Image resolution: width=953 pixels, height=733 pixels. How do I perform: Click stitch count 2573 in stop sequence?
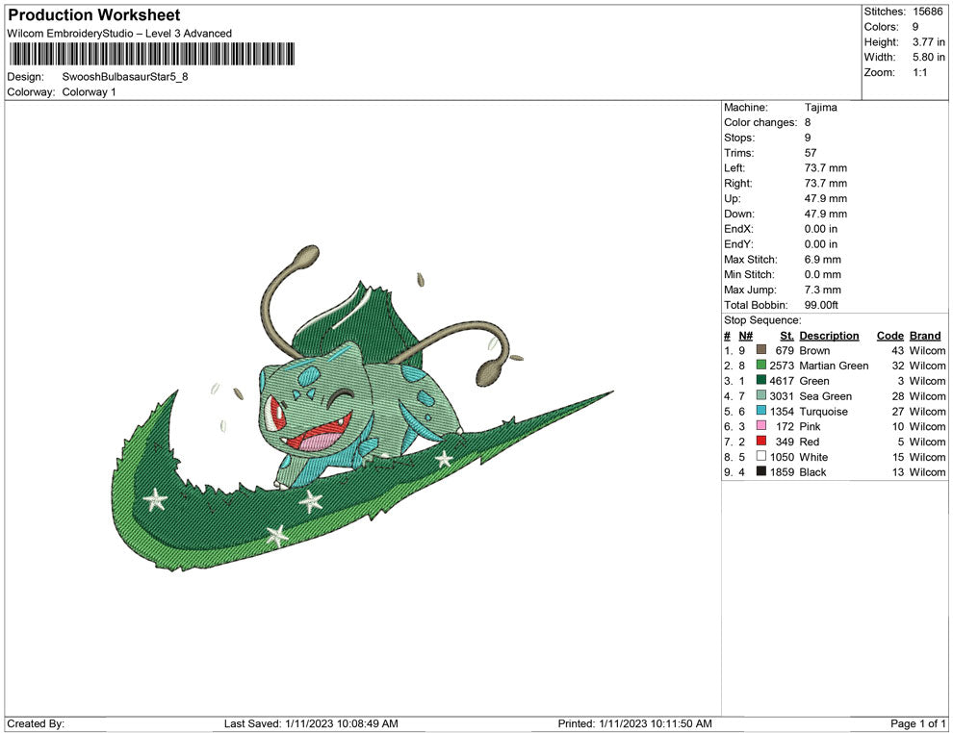click(x=782, y=366)
